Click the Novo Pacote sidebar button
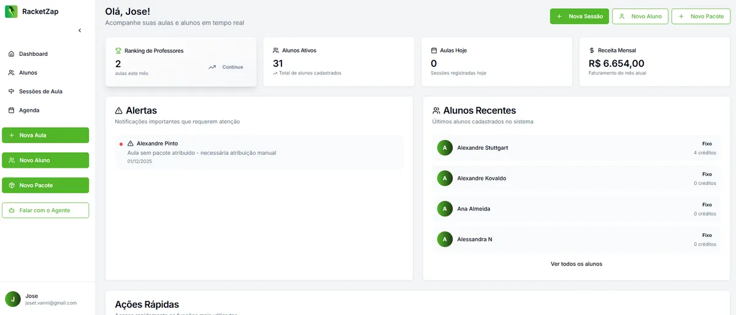The image size is (736, 315). 45,185
